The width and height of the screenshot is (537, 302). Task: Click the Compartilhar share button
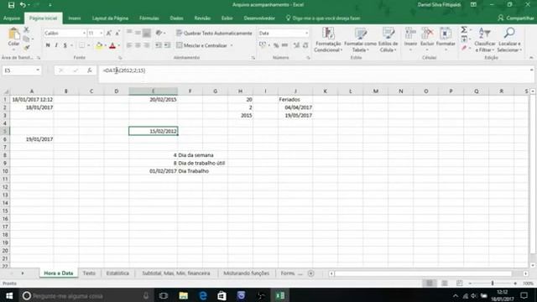[516, 18]
